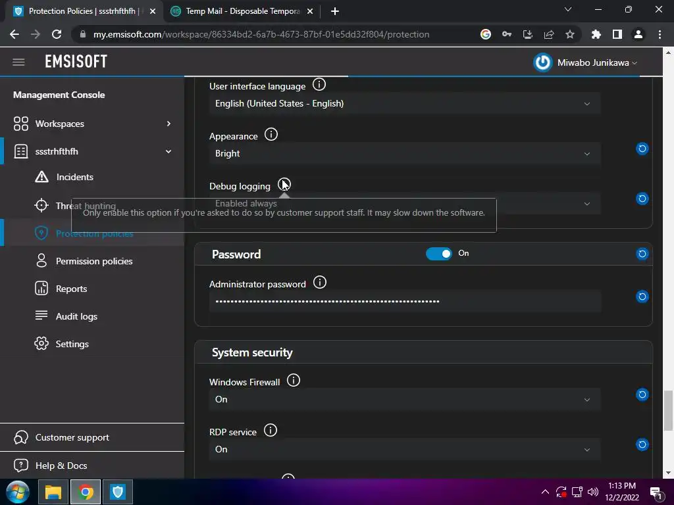
Task: Click the Customer support headset icon
Action: coord(21,437)
